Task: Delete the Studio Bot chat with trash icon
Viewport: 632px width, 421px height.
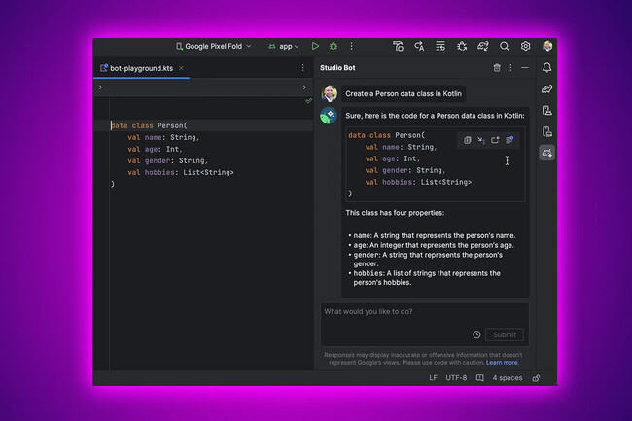Action: click(497, 68)
